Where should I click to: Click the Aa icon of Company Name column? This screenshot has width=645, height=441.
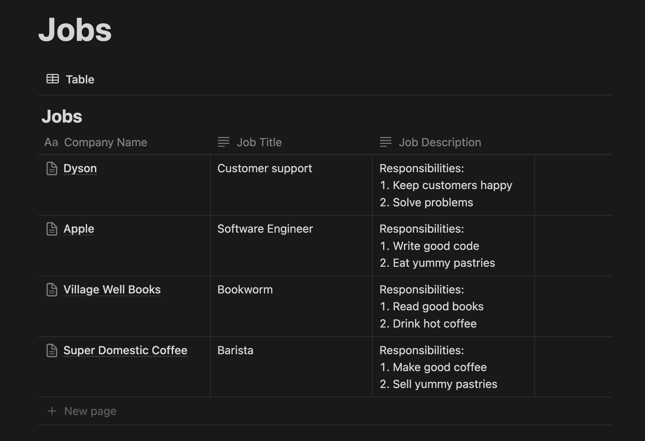coord(51,142)
